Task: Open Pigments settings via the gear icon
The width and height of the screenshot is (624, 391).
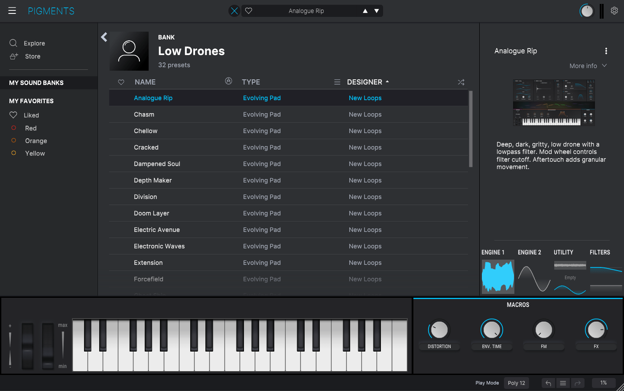Action: 614,10
